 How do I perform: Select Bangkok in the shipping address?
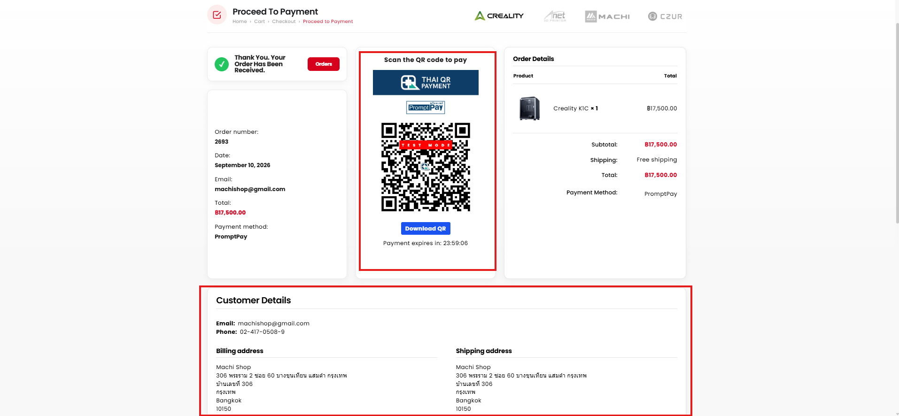click(469, 401)
